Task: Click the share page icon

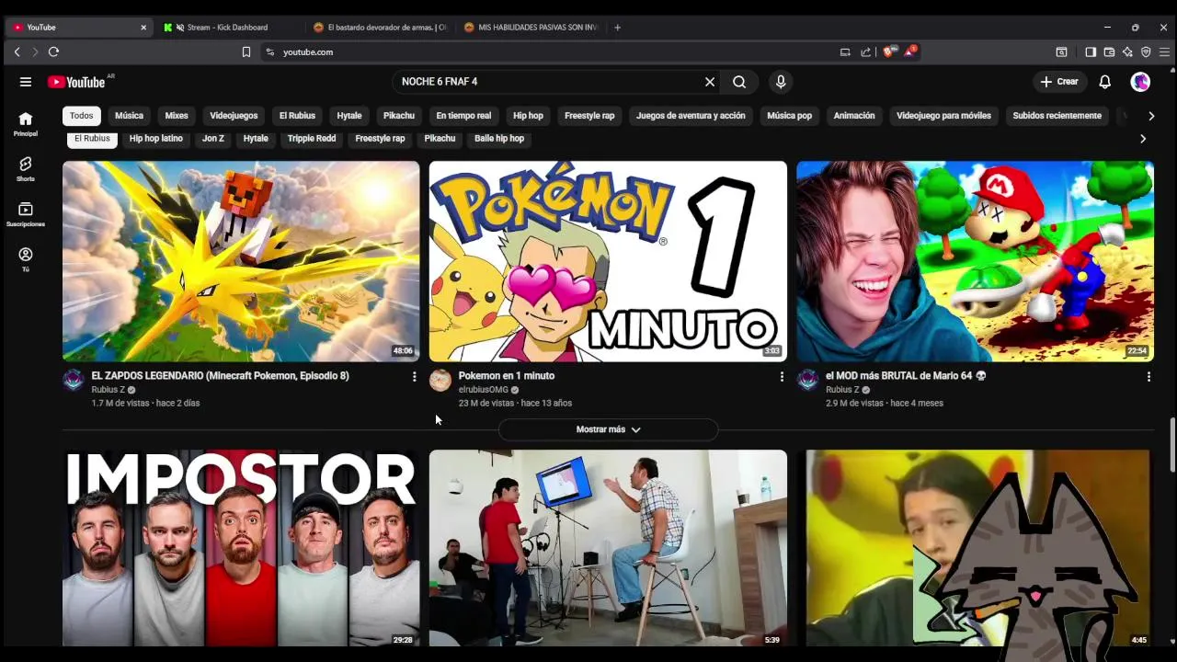Action: coord(866,52)
